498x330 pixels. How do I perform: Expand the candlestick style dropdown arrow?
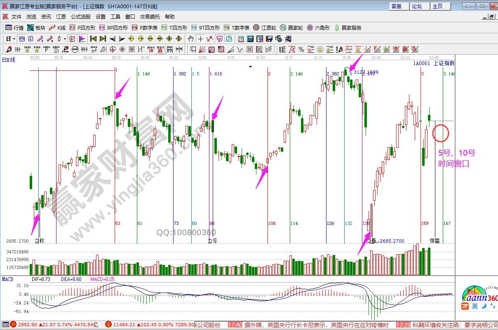click(65, 39)
